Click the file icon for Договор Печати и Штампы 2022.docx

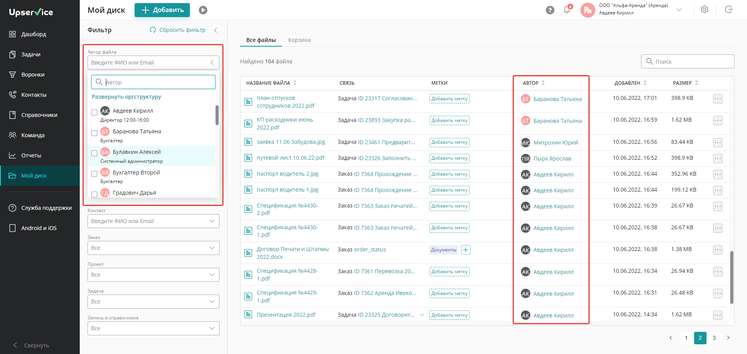248,253
